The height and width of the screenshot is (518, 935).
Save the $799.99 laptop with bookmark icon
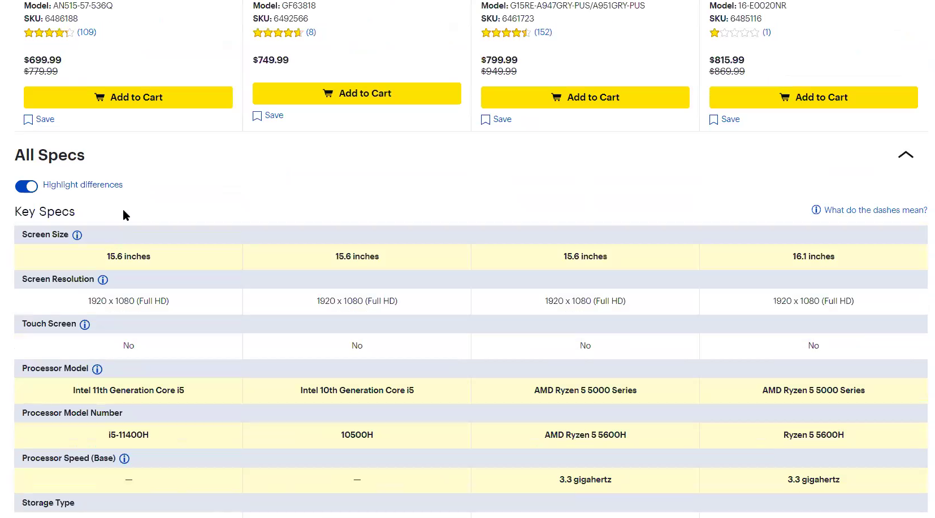(x=486, y=120)
